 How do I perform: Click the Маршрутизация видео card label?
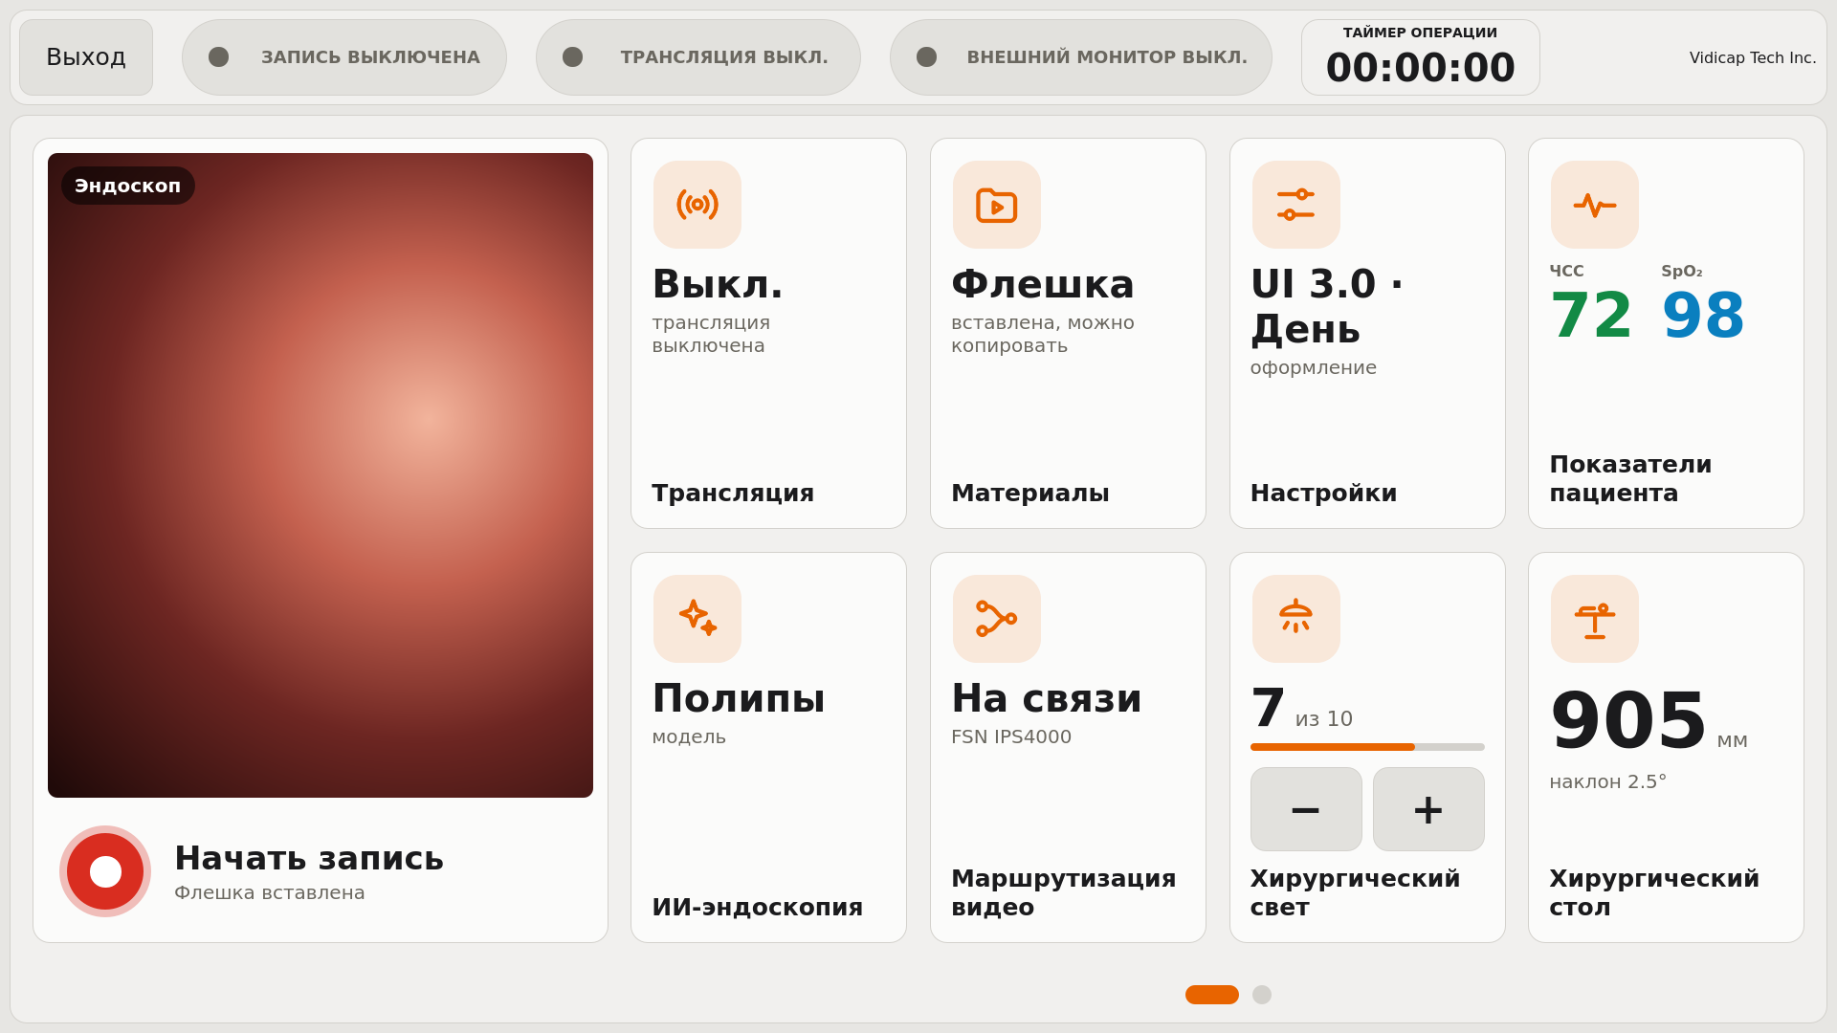[x=1063, y=892]
